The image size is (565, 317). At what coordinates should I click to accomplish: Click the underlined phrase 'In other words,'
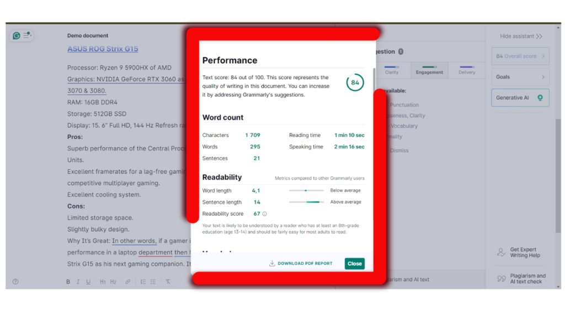pyautogui.click(x=135, y=241)
